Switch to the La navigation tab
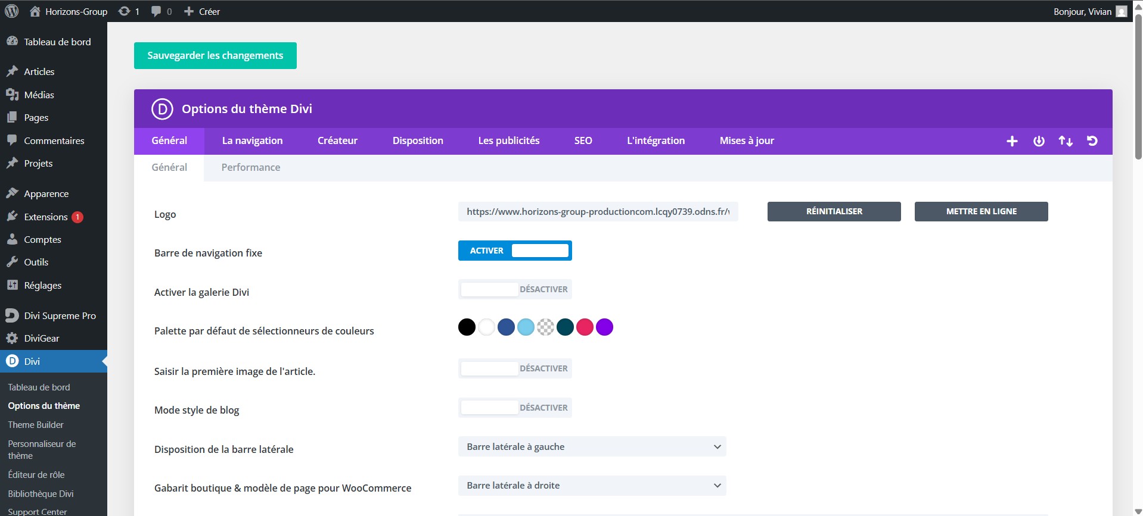Image resolution: width=1143 pixels, height=516 pixels. click(x=252, y=141)
